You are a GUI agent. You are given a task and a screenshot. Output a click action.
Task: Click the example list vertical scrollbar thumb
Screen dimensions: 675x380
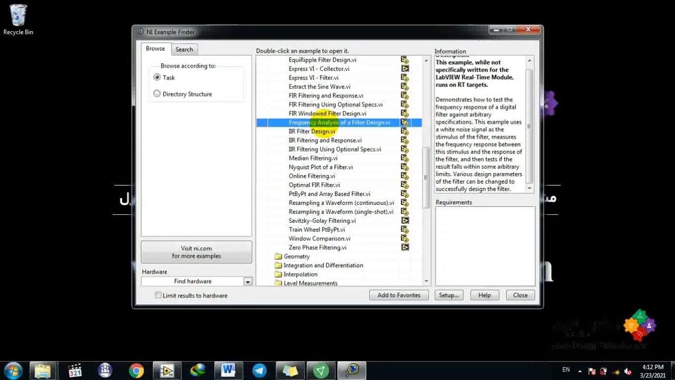pyautogui.click(x=426, y=176)
